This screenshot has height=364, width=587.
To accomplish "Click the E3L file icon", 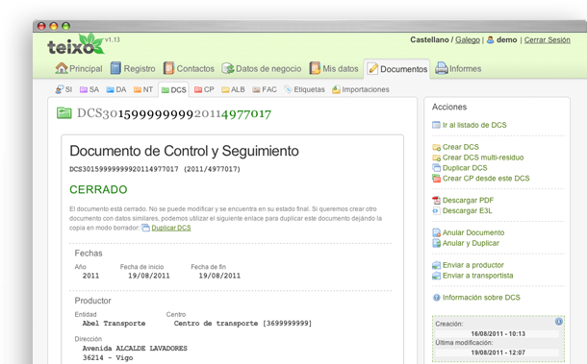I will 436,210.
